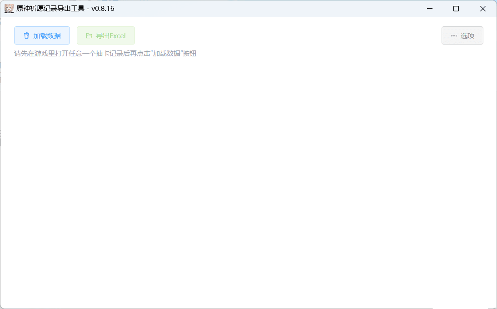Click the app icon in title bar

pyautogui.click(x=9, y=9)
